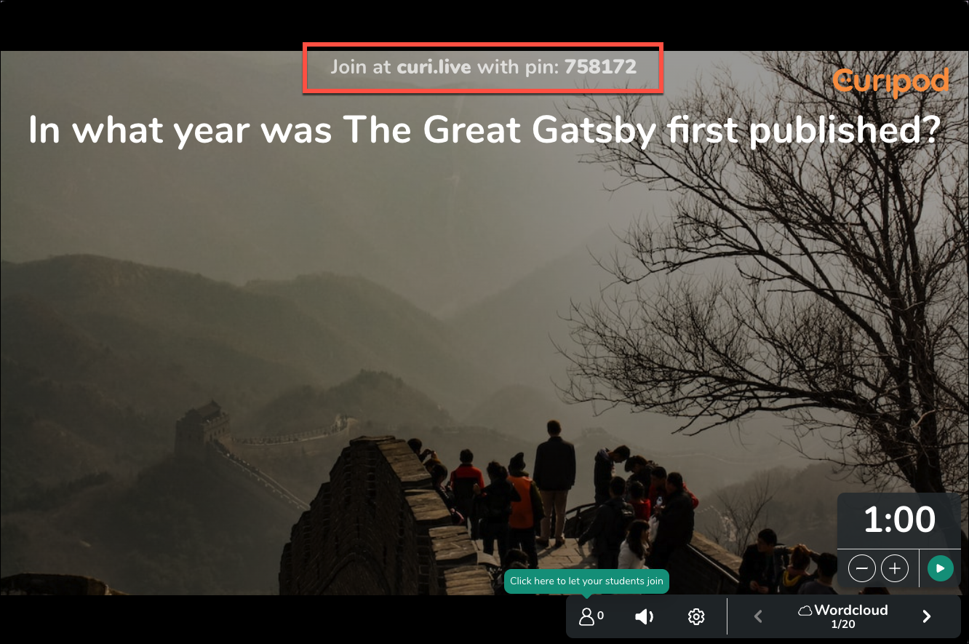Click the Wordcloud cloud icon
The image size is (969, 644).
click(x=805, y=611)
